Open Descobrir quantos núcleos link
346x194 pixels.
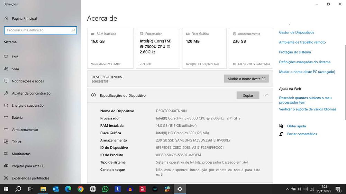305,100
